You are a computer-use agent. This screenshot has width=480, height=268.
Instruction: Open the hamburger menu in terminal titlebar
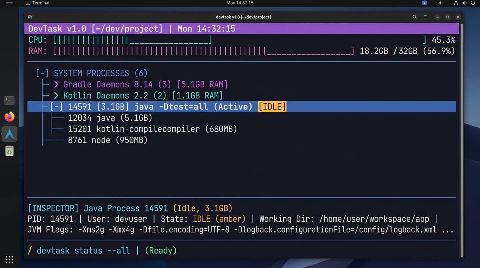(426, 17)
